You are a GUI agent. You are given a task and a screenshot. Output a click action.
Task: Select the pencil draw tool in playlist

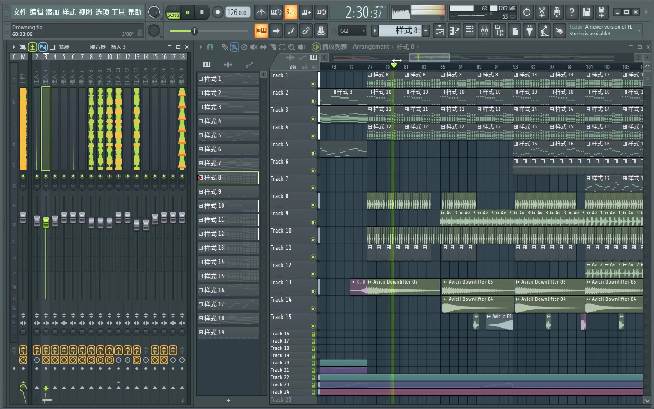[225, 47]
